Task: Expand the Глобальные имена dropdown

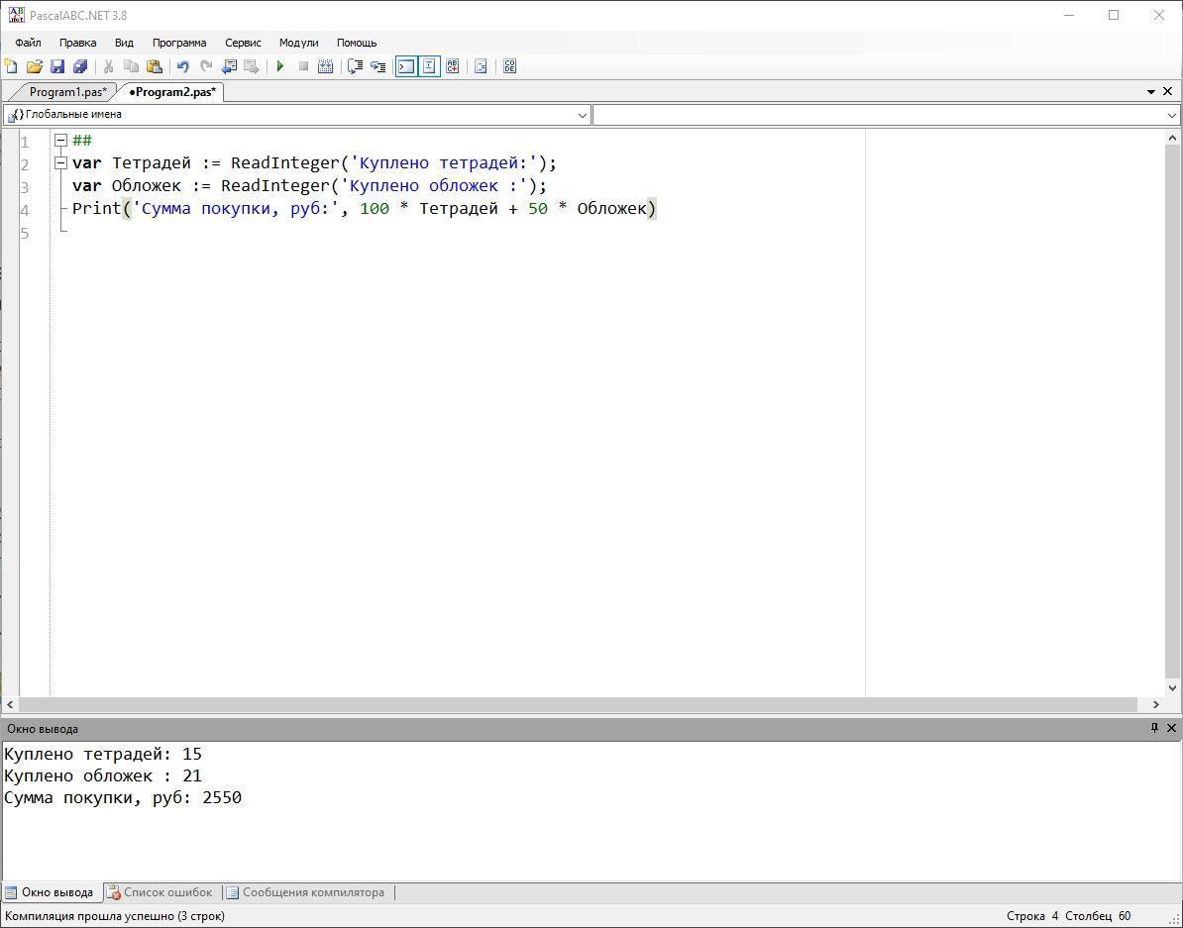Action: coord(582,115)
